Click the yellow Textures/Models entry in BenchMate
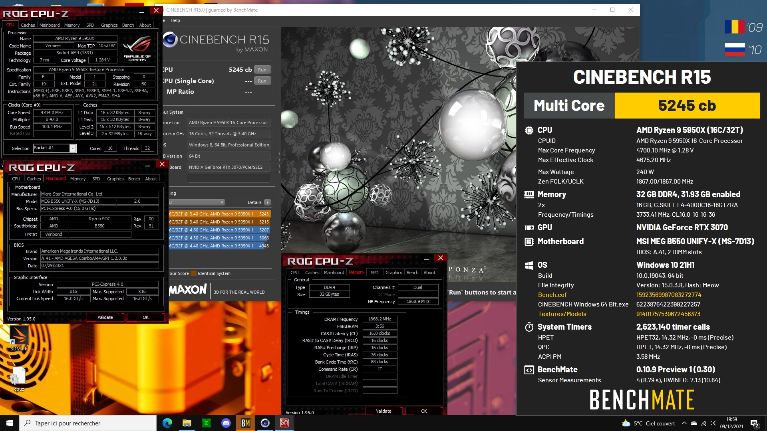The image size is (767, 431). click(x=562, y=314)
